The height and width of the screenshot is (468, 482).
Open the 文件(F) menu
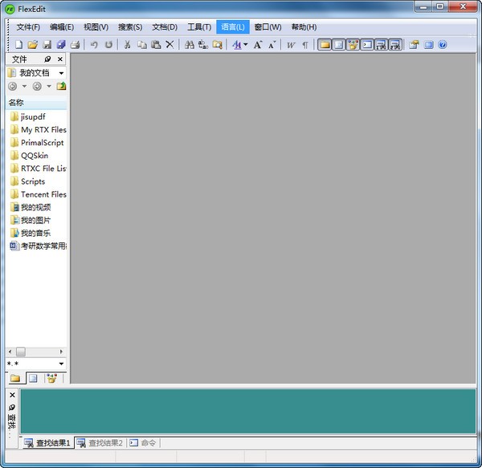pyautogui.click(x=28, y=27)
